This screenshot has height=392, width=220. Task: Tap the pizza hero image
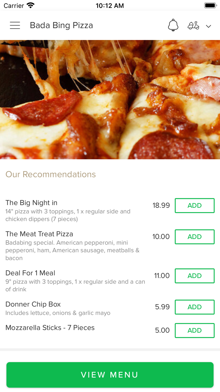pos(110,99)
